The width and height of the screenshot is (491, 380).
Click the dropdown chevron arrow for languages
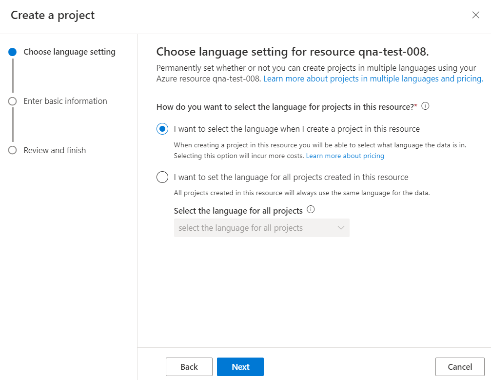341,228
